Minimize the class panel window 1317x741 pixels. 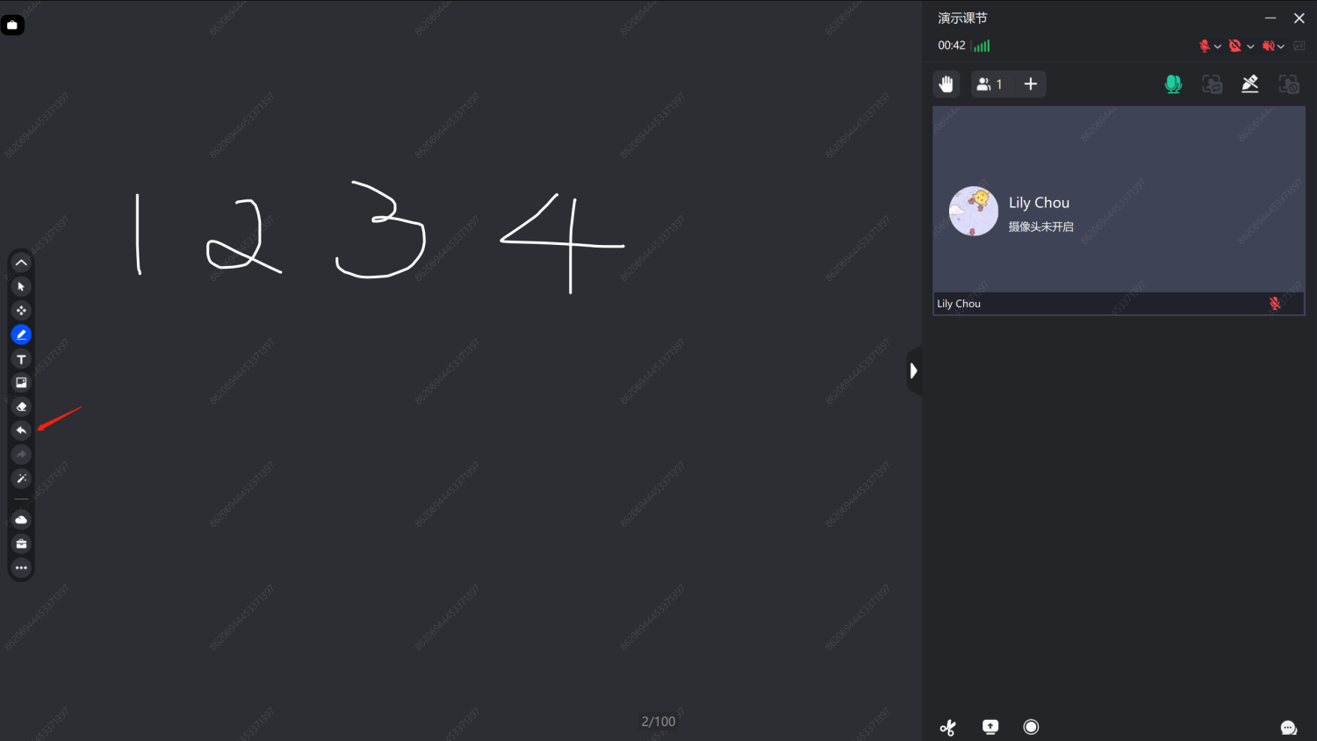point(1270,18)
